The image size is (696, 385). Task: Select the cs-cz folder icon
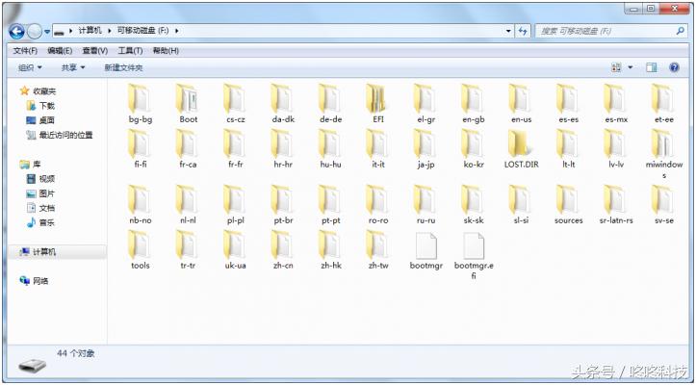click(234, 98)
